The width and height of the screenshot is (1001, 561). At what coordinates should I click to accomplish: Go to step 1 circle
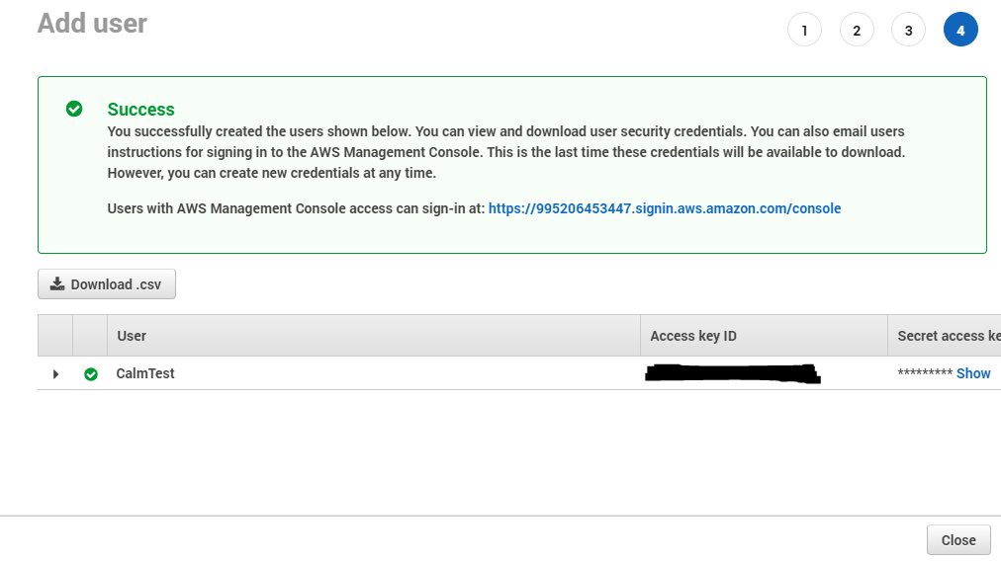[x=804, y=30]
